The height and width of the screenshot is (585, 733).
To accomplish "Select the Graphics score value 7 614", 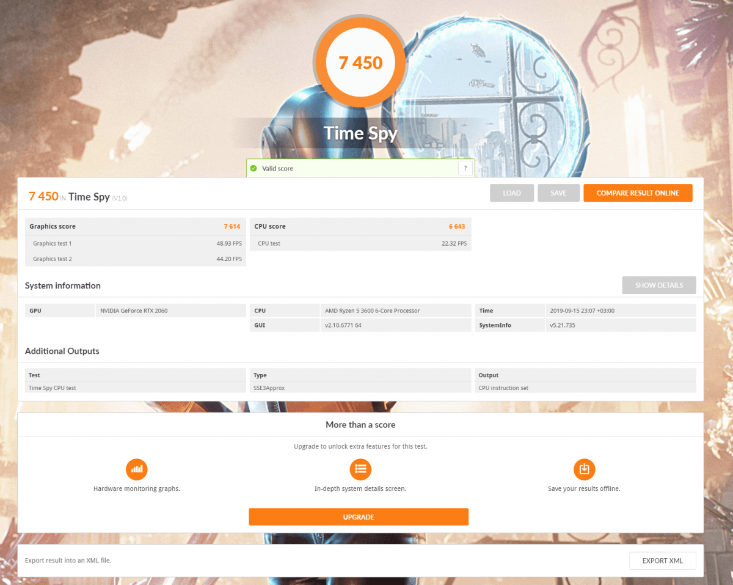I will (232, 226).
